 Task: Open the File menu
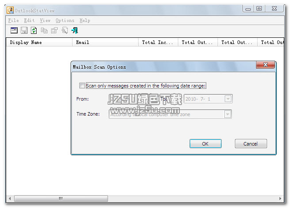tap(13, 21)
